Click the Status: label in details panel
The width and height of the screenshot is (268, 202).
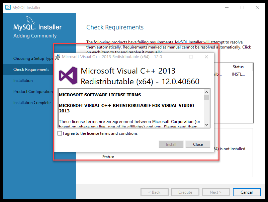(108, 157)
